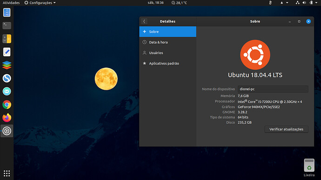This screenshot has height=180, width=321.
Task: Expand the system status menu arrow
Action: [316, 3]
